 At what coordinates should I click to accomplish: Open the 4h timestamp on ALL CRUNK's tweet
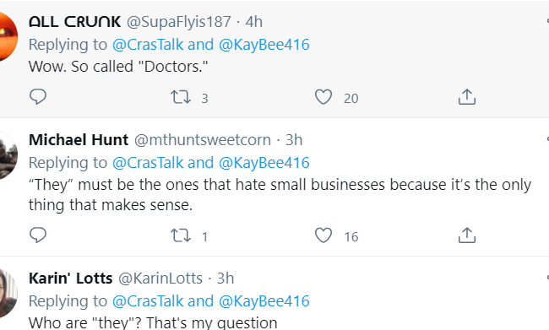tap(253, 22)
